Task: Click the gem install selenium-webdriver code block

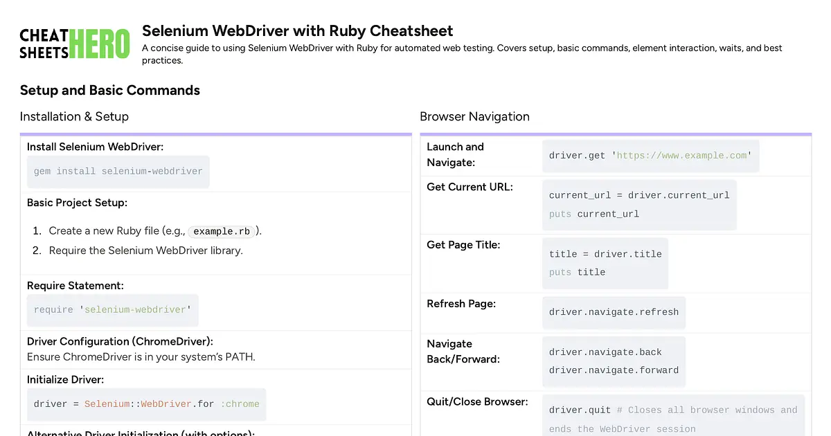Action: click(118, 171)
